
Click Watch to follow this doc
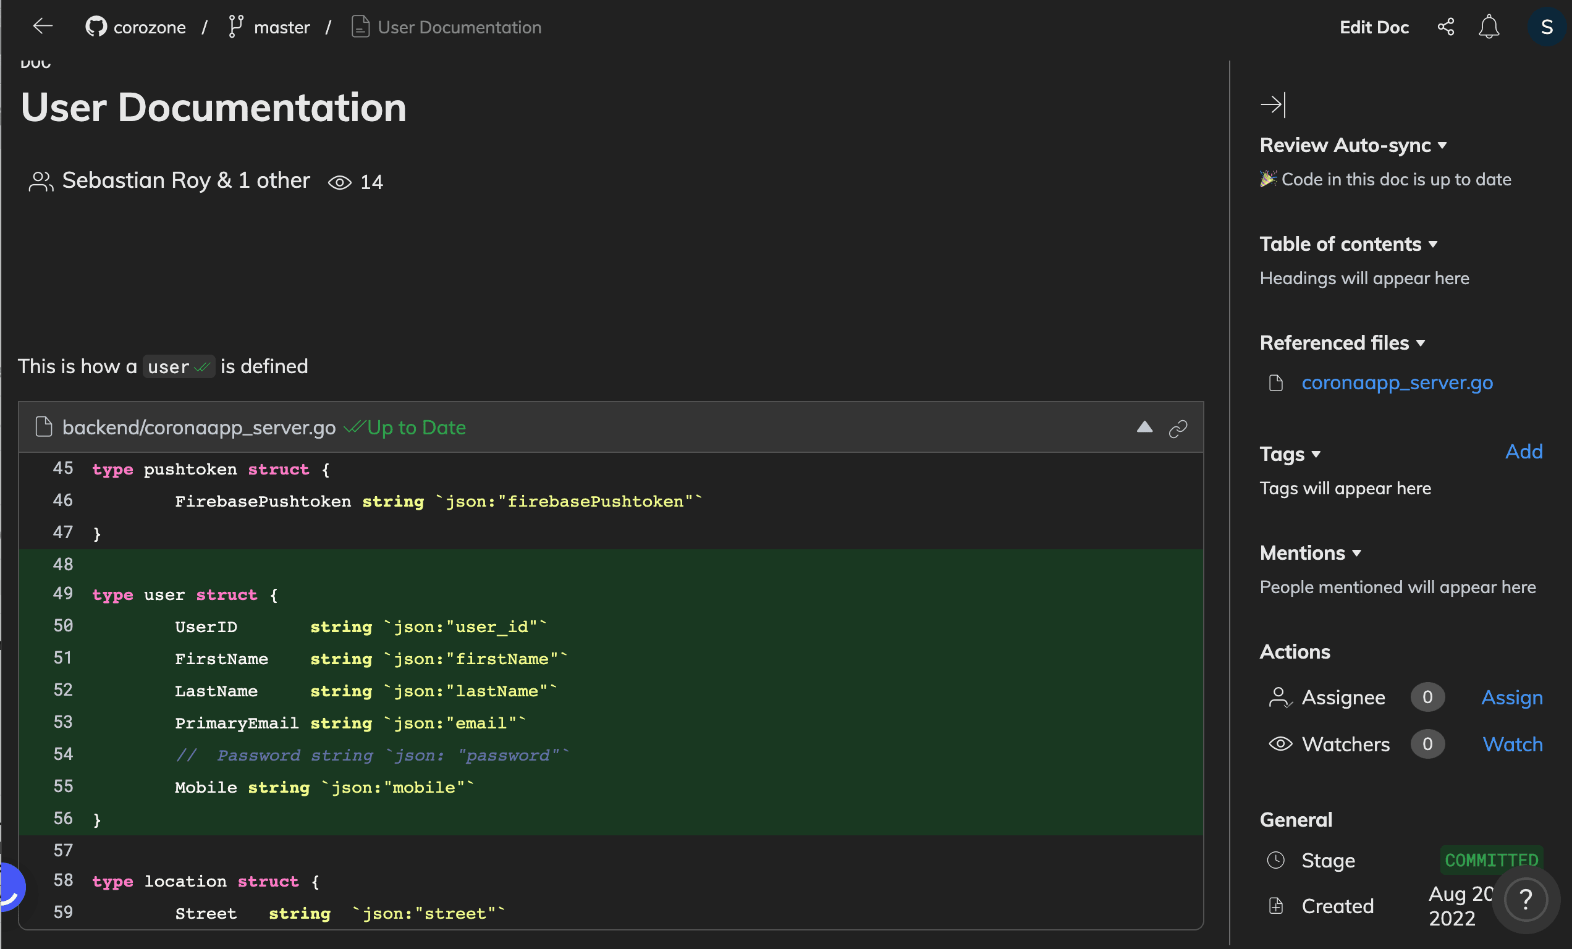click(x=1512, y=744)
